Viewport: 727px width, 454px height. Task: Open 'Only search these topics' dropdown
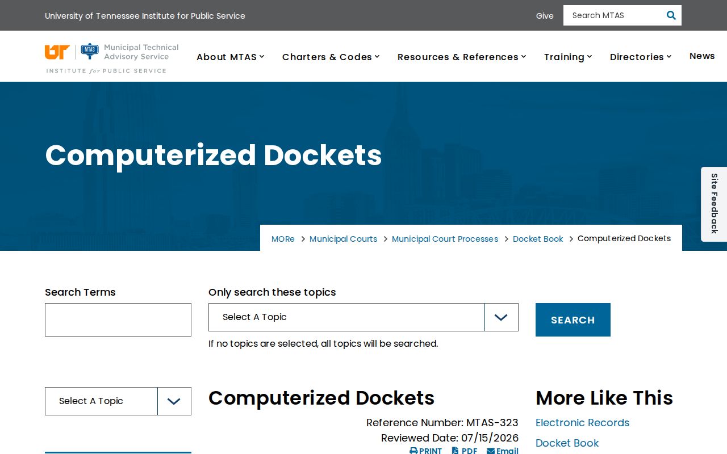point(363,317)
